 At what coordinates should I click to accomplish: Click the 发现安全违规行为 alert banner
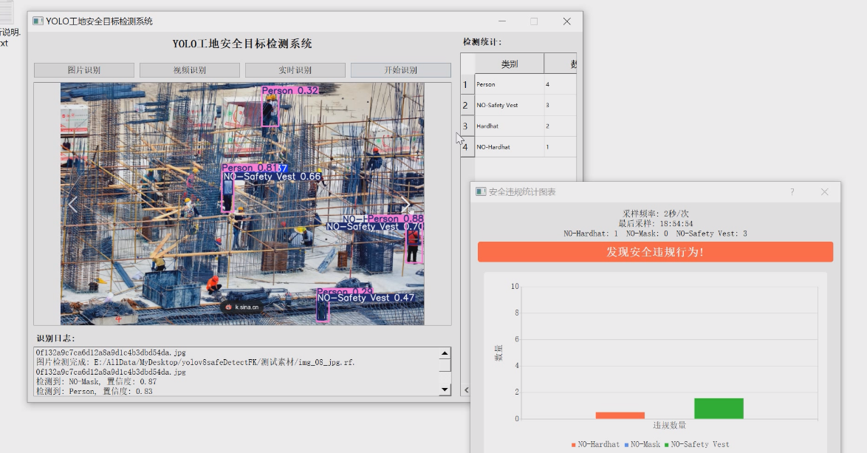click(x=655, y=252)
